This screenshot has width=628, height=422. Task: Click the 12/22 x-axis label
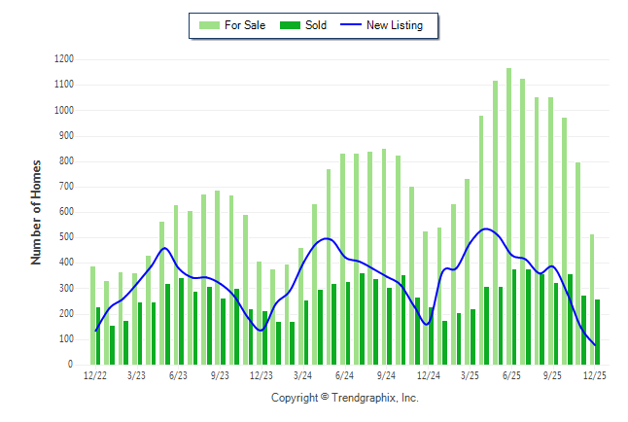94,375
